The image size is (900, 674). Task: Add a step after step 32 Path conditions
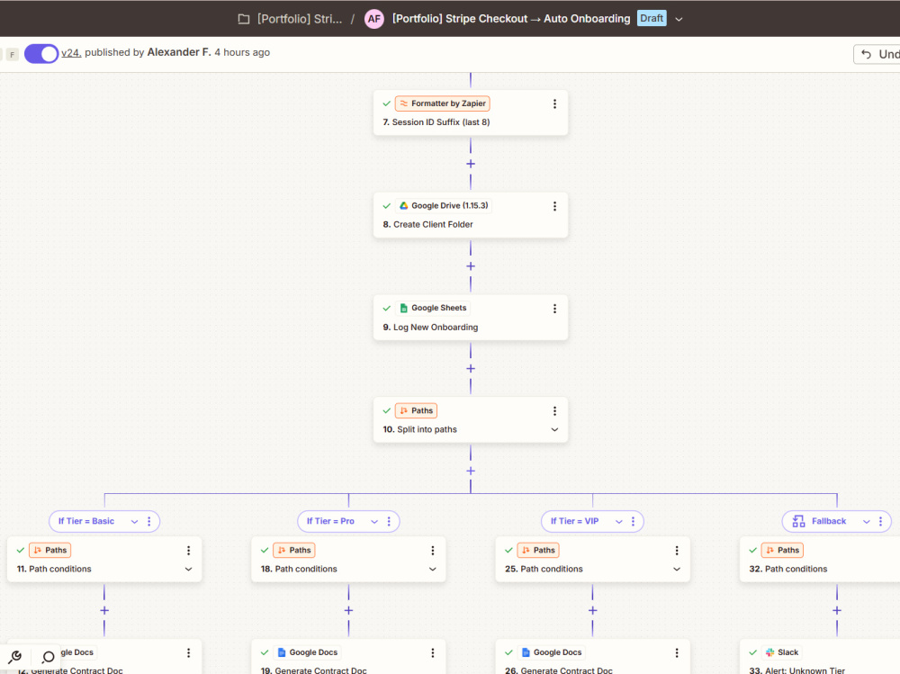[x=837, y=610]
